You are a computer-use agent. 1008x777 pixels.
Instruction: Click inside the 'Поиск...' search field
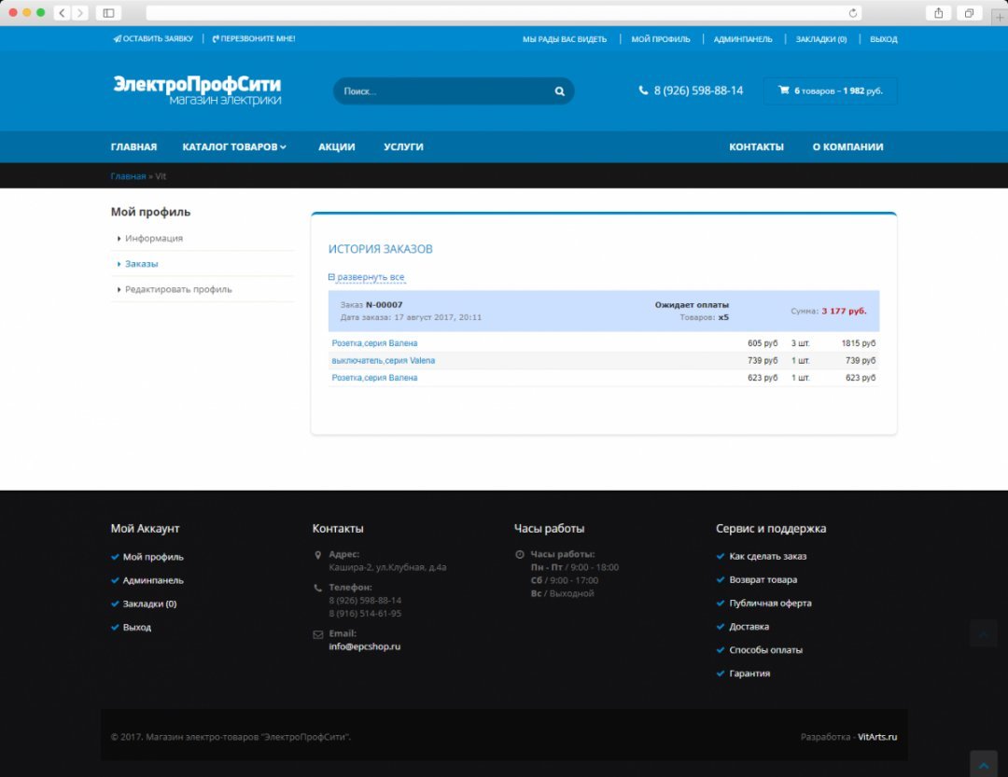439,91
